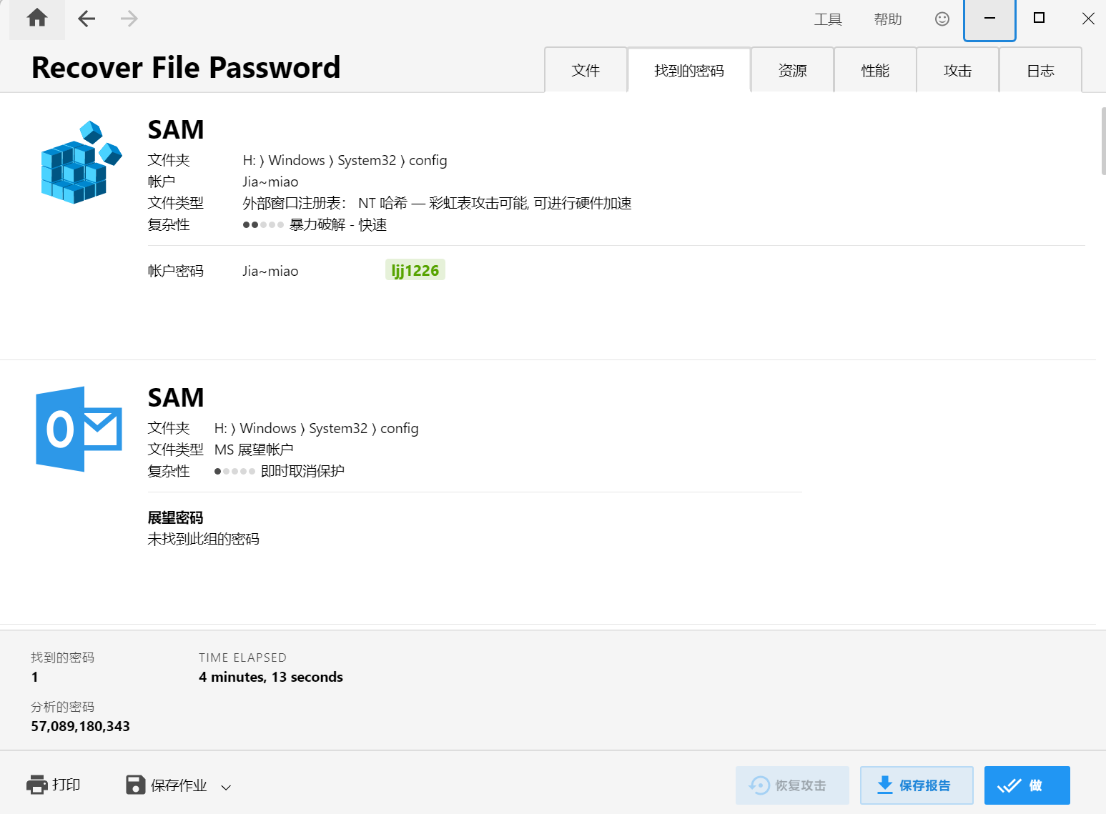Click the recovered password ljj1226 badge
The image size is (1106, 814).
pos(415,270)
